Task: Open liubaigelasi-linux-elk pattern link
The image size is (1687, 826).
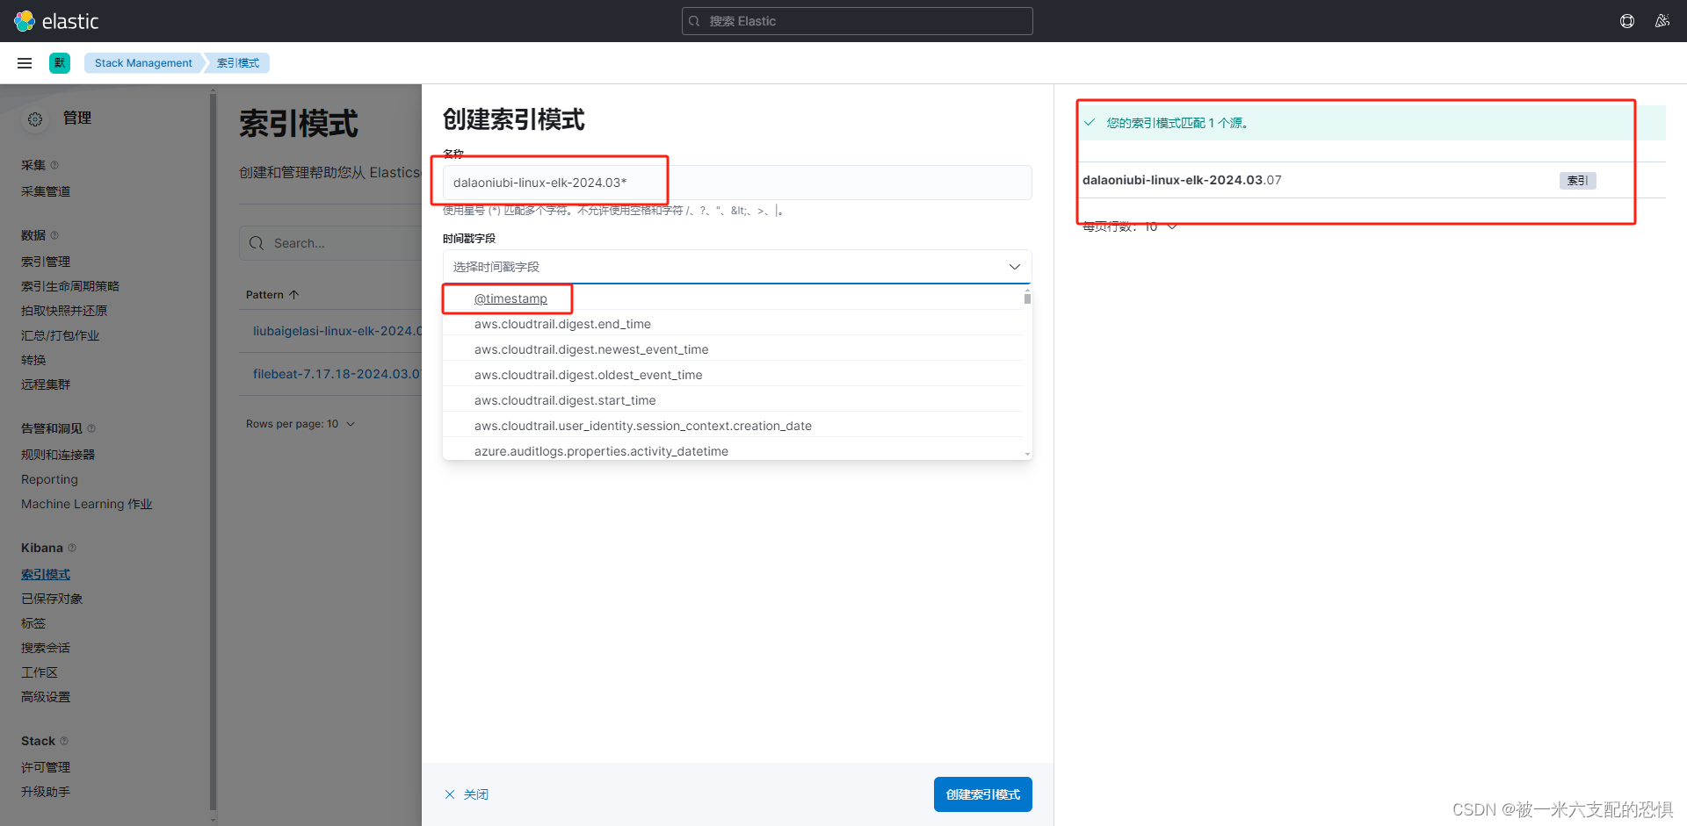Action: [x=337, y=331]
